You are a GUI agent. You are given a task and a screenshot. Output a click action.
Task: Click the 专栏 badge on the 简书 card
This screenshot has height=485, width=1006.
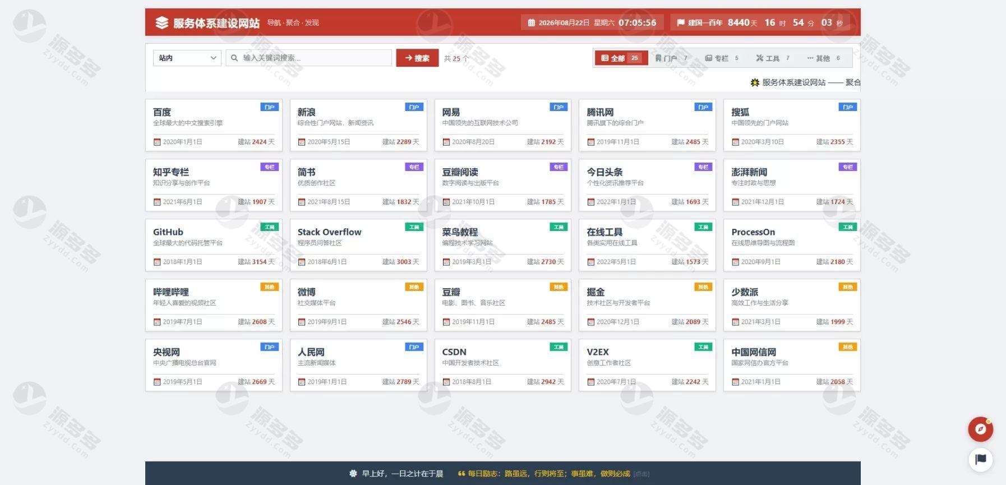(414, 167)
